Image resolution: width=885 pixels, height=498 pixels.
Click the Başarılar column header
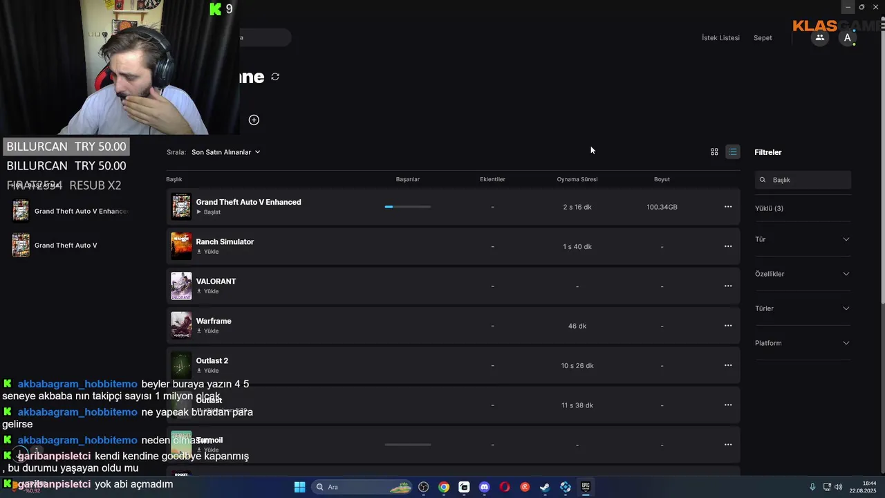point(408,179)
